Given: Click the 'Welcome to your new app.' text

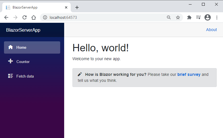Looking at the screenshot, I should (x=97, y=59).
